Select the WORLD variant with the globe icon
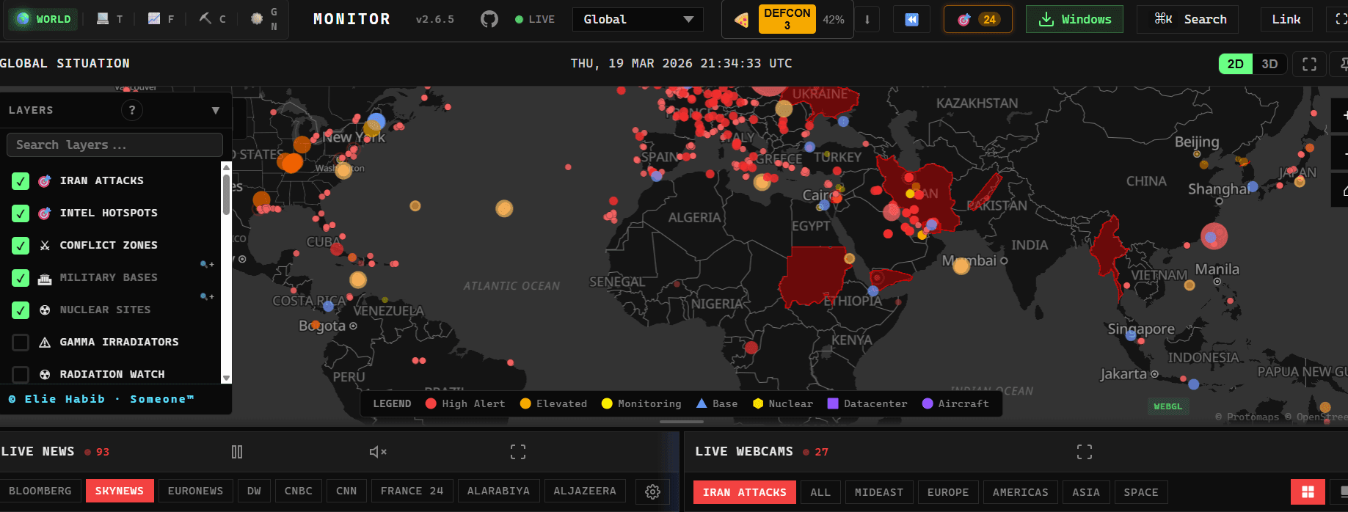This screenshot has width=1348, height=512. (x=44, y=19)
